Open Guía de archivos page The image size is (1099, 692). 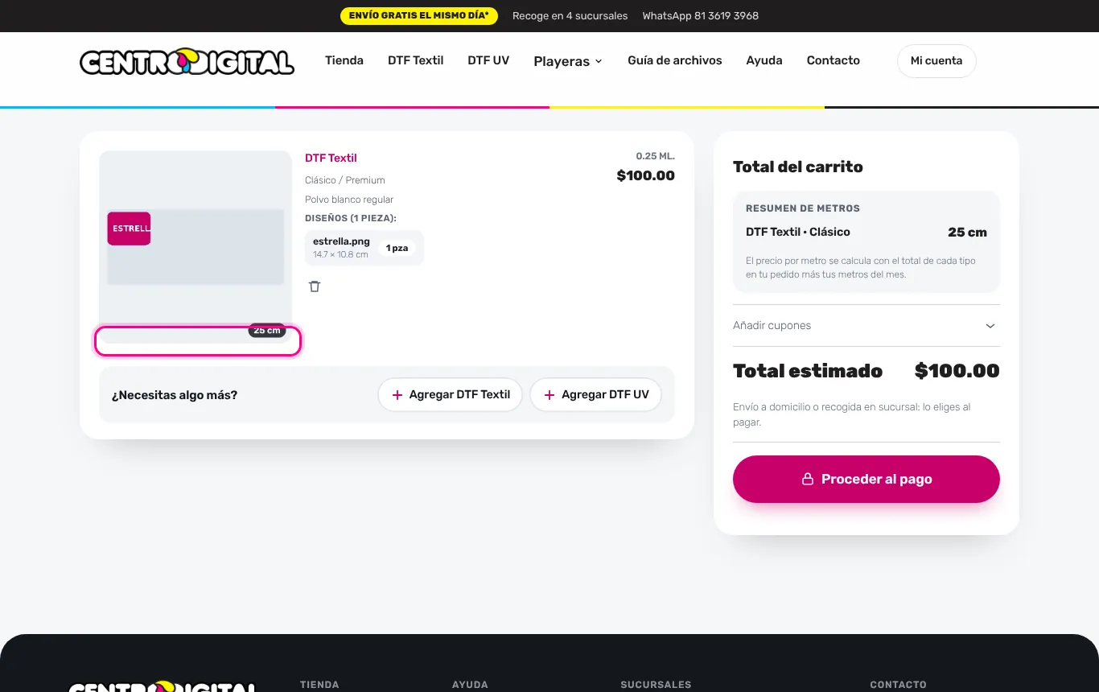[675, 60]
